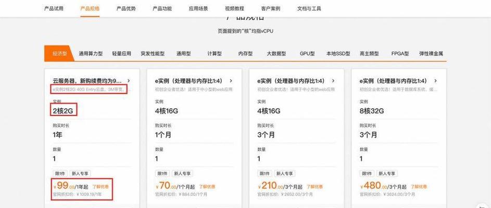Expand chevron on 1个月 e实例 card
Viewport: 491px width, 208px height.
pos(231,81)
